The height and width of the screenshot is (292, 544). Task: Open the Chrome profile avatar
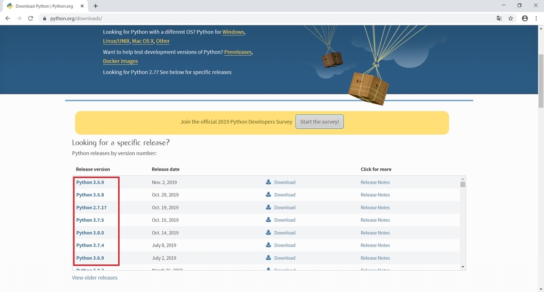click(x=525, y=19)
